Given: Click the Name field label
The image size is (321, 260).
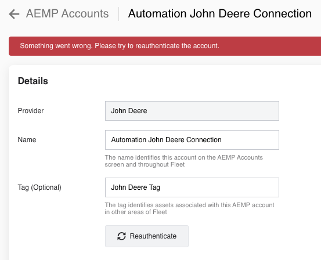Looking at the screenshot, I should (x=27, y=140).
